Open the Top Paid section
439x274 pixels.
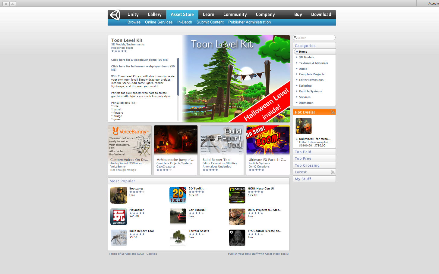tap(314, 152)
